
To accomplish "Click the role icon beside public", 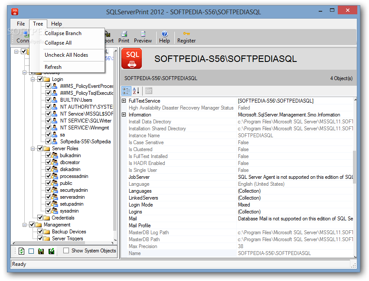I will tap(55, 183).
